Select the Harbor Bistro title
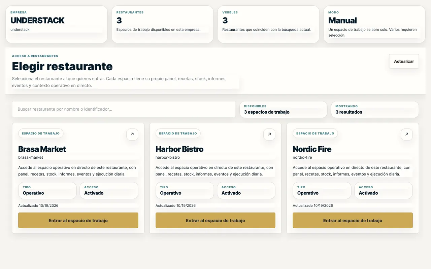 coord(179,149)
